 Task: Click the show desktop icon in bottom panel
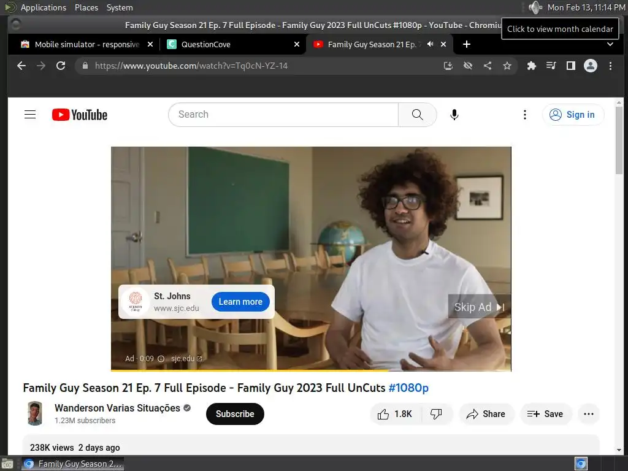[x=7, y=464]
